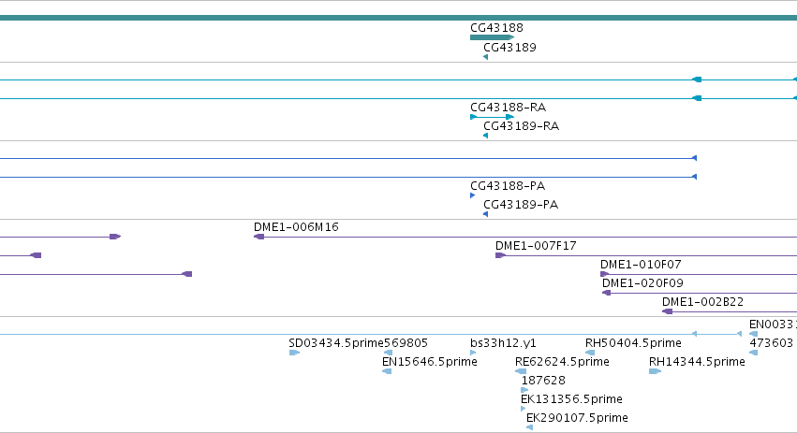Select the DME1-006M16 clone start arrow

coord(258,237)
